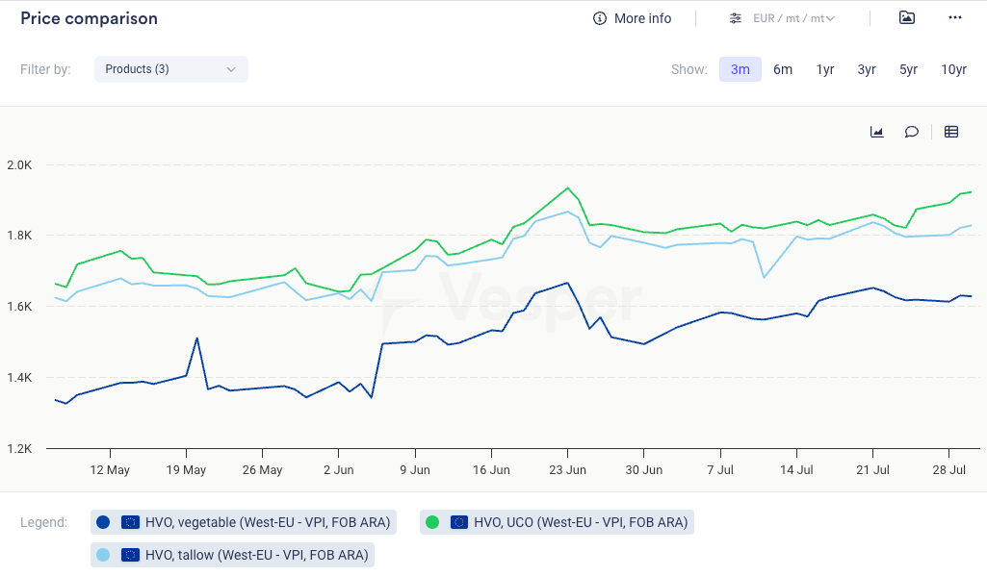The width and height of the screenshot is (987, 576).
Task: Switch to the table view icon
Action: point(951,132)
